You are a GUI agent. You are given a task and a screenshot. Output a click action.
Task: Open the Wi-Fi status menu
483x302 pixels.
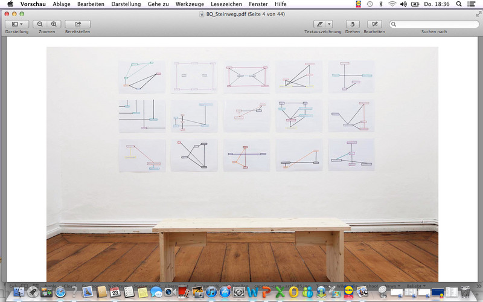pyautogui.click(x=392, y=4)
